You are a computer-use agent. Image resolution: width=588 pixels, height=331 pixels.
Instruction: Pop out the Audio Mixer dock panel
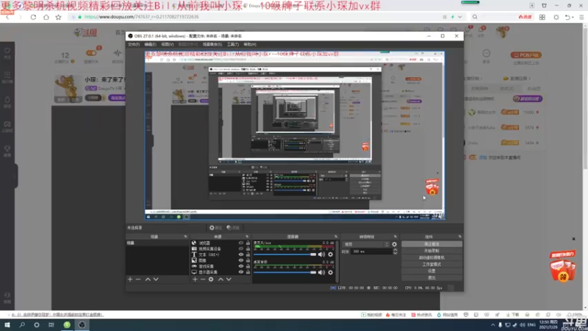click(x=336, y=237)
